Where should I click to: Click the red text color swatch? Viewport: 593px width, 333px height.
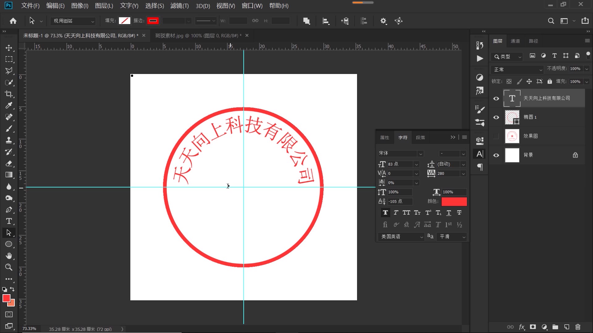click(454, 201)
